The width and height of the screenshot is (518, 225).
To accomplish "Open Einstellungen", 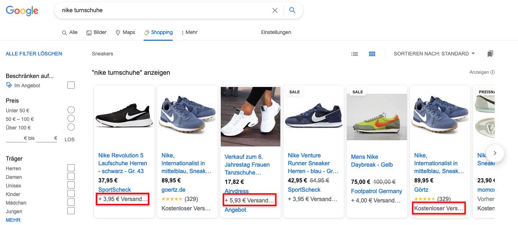I will [x=276, y=32].
